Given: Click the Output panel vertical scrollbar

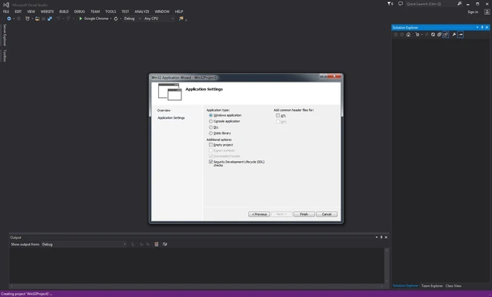Looking at the screenshot, I should pos(387,266).
